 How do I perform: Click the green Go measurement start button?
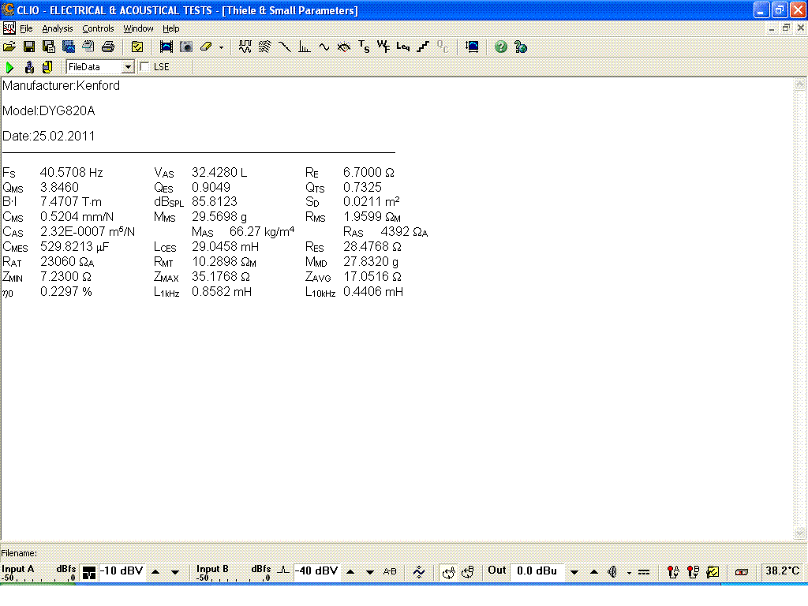tap(10, 68)
